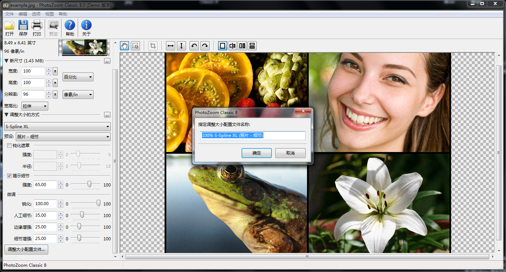
Task: Click the 人工细节 value field 35.00
Action: pyautogui.click(x=45, y=215)
